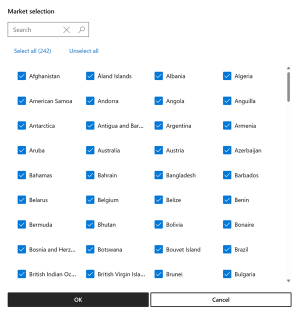Toggle the Bouvet Island checkbox
This screenshot has height=314, width=300.
click(158, 249)
